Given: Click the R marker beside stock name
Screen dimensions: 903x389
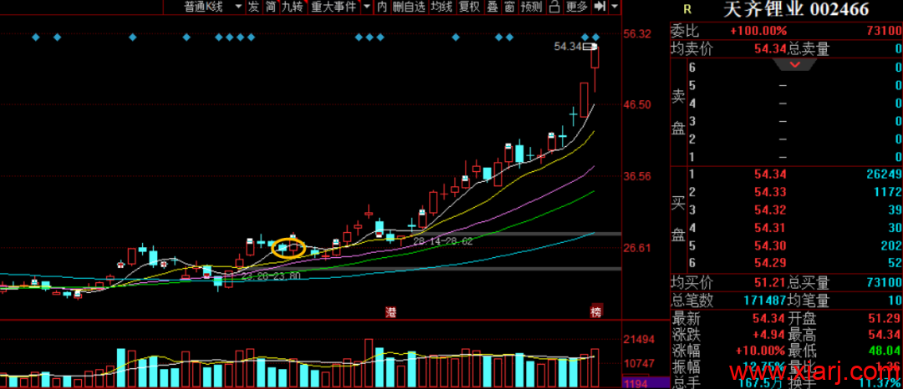Looking at the screenshot, I should point(686,8).
